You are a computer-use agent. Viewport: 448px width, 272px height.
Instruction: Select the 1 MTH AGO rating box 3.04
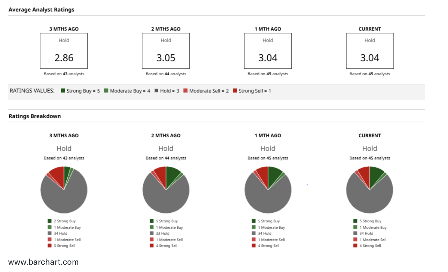point(268,51)
